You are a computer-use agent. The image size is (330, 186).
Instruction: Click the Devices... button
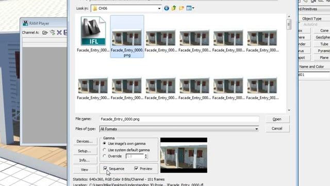[85, 141]
